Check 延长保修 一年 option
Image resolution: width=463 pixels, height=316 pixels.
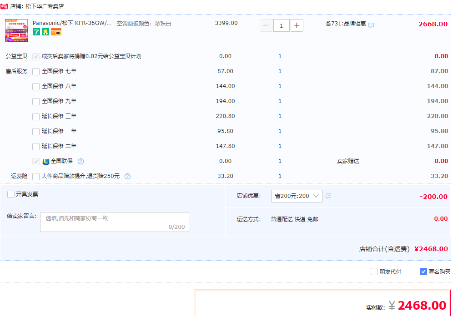(x=36, y=132)
